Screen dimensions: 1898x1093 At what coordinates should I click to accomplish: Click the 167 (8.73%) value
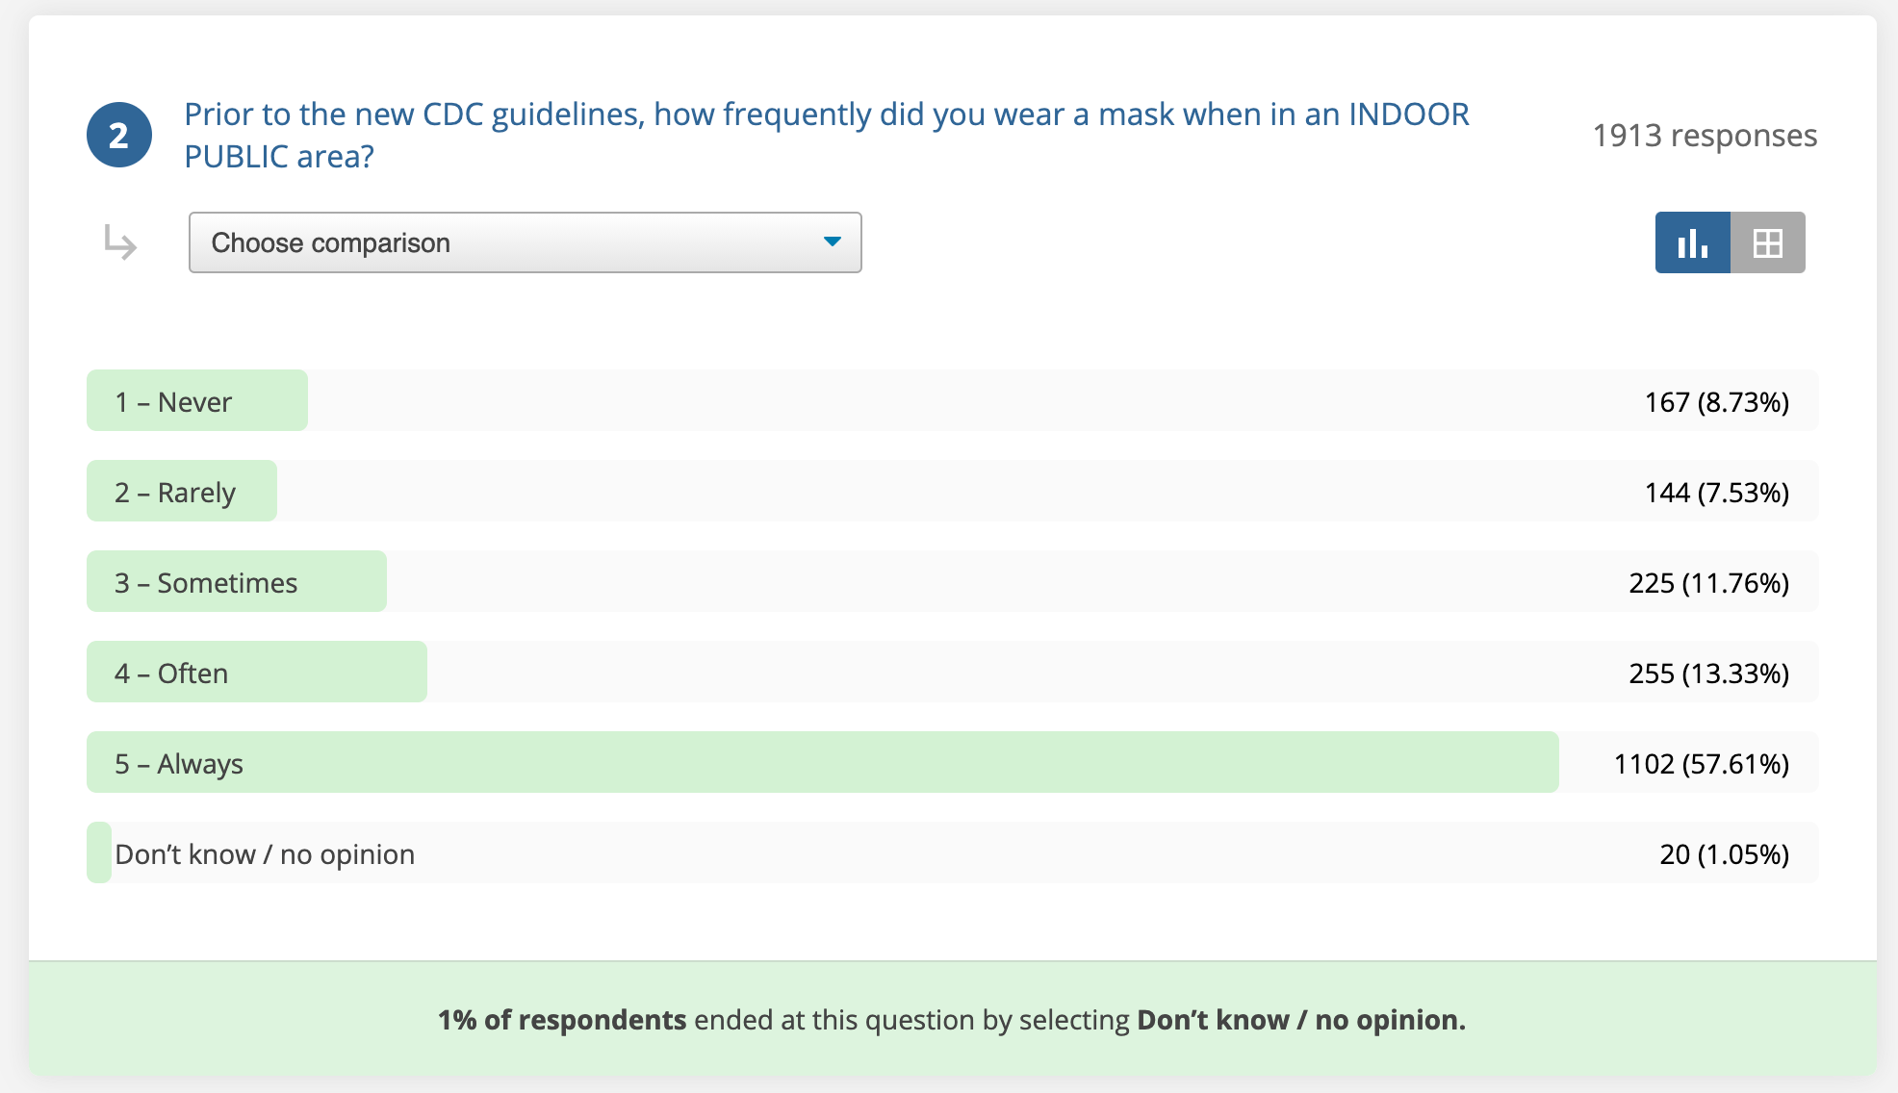1717,402
